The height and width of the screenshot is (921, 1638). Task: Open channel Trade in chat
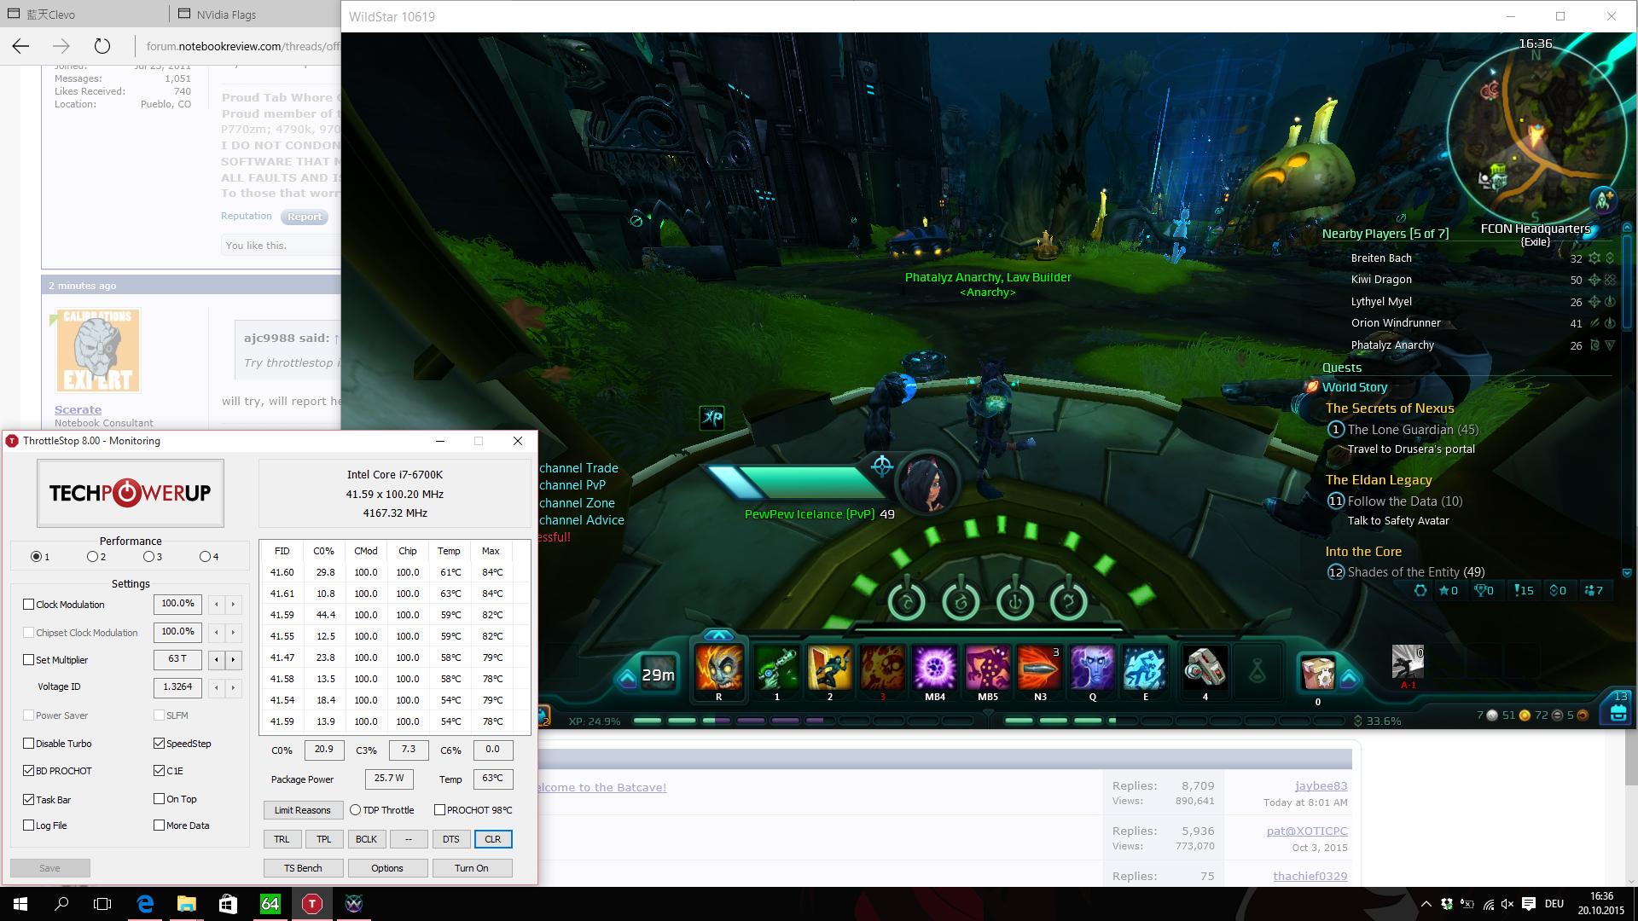click(578, 467)
